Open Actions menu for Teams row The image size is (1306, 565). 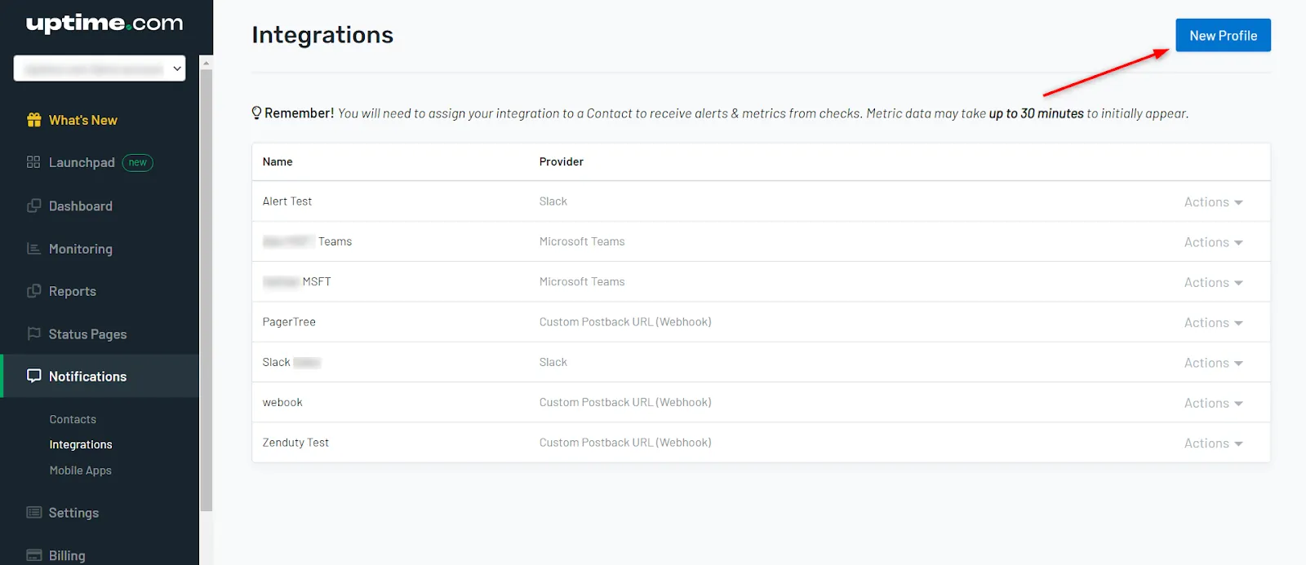click(1213, 242)
